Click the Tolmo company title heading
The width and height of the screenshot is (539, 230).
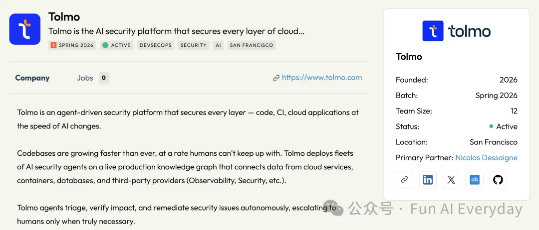coord(64,17)
